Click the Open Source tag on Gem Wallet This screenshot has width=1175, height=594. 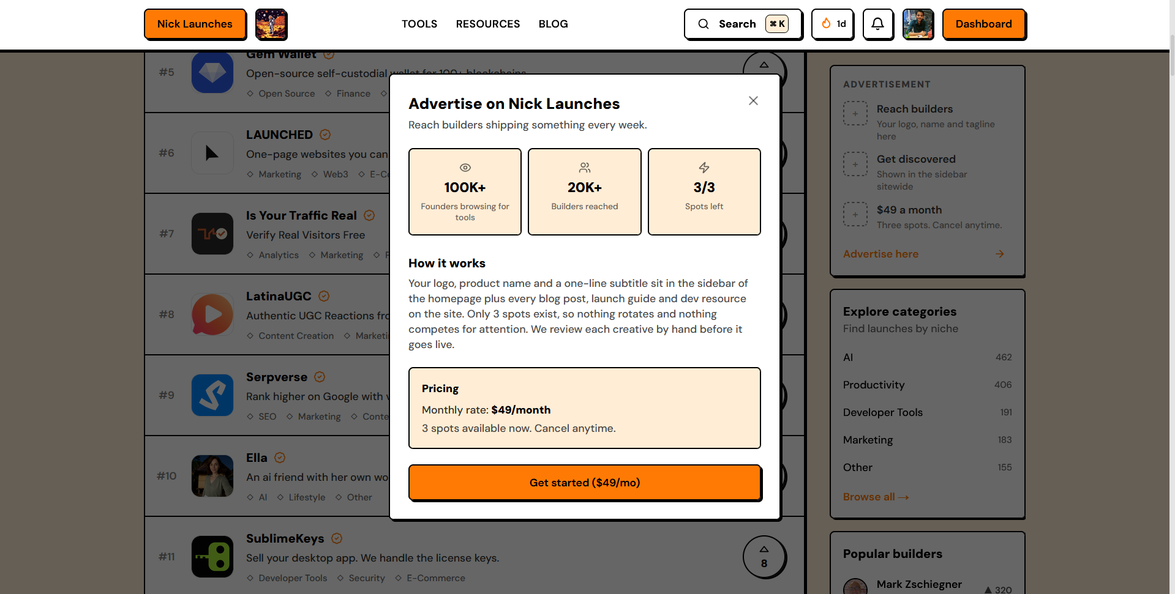[x=281, y=94]
